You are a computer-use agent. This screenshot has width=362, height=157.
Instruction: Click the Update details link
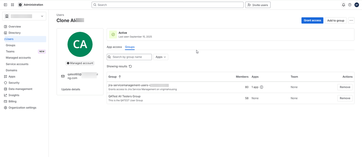[71, 89]
